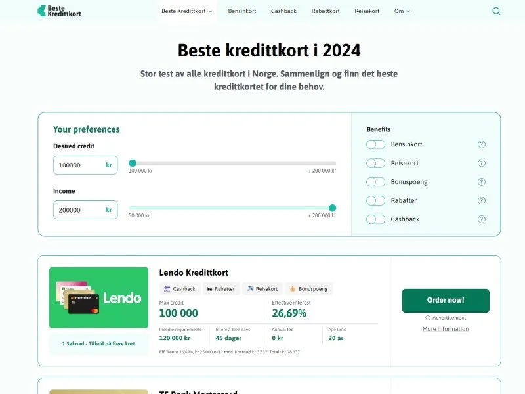
Task: Click the Desired credit input field
Action: pyautogui.click(x=85, y=165)
